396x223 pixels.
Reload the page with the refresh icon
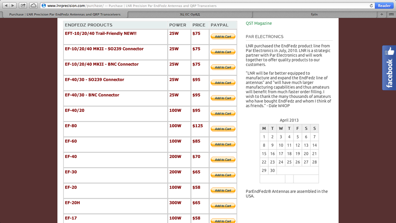point(371,6)
